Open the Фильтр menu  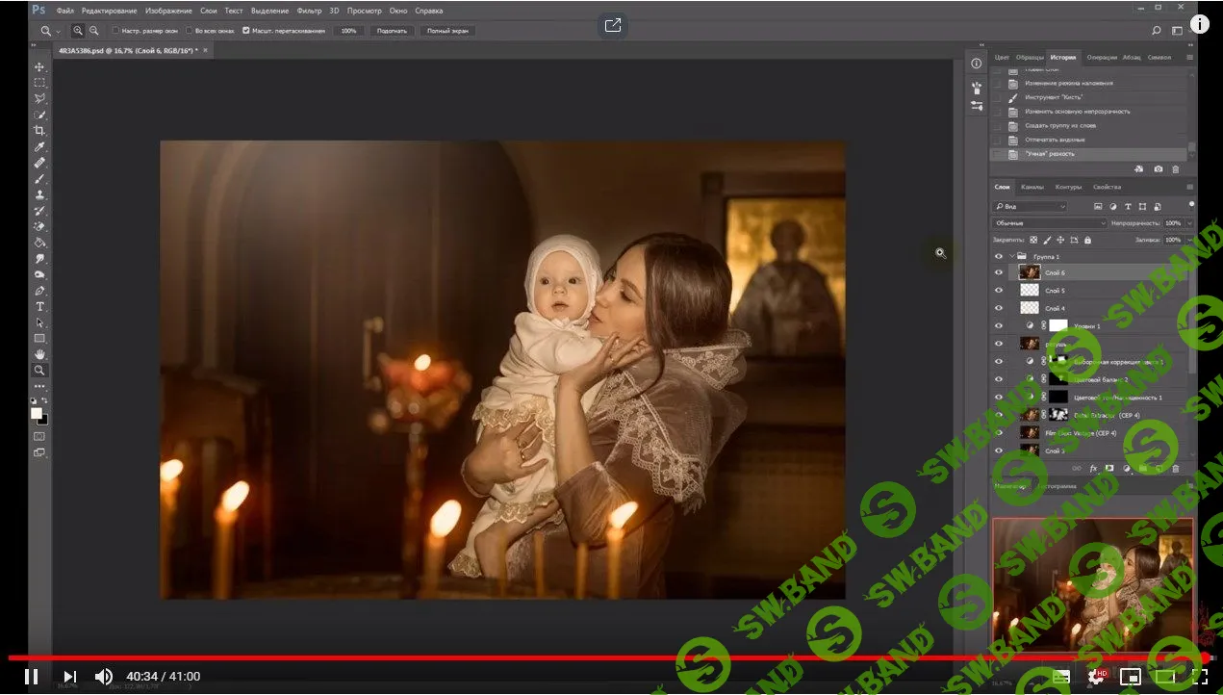[x=309, y=11]
